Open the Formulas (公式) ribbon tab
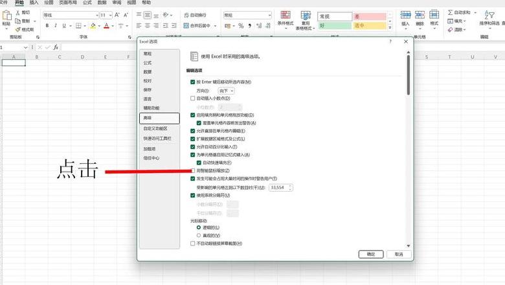Image resolution: width=505 pixels, height=285 pixels. pos(87,3)
